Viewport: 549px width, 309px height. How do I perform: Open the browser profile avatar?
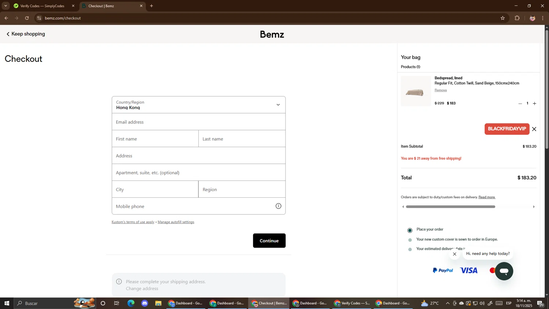532,18
